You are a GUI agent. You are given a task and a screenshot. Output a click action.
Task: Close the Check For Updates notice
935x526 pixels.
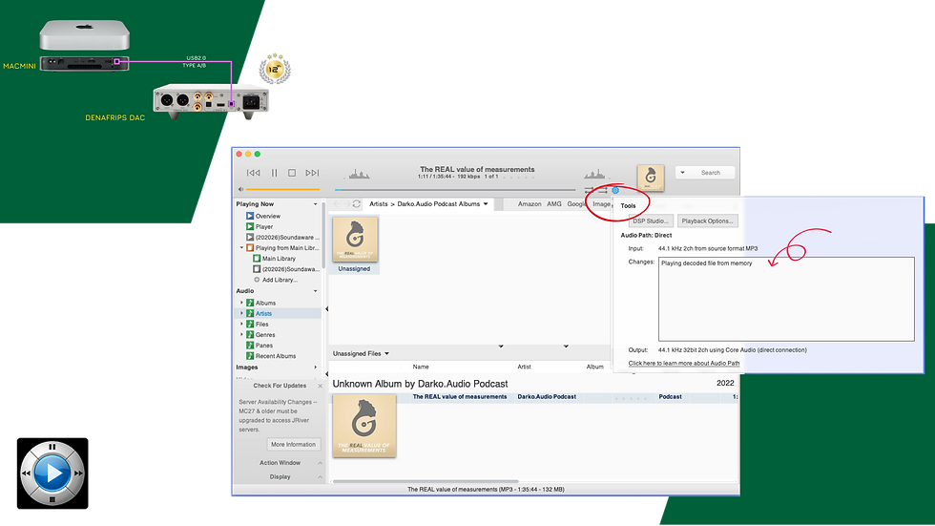(x=321, y=387)
